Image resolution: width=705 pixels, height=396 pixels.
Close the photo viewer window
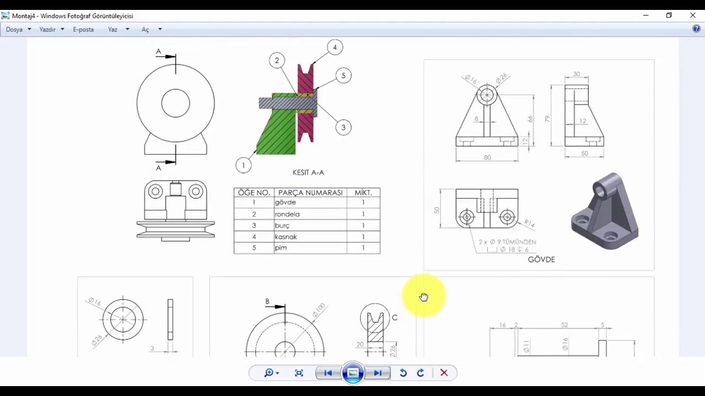(693, 15)
